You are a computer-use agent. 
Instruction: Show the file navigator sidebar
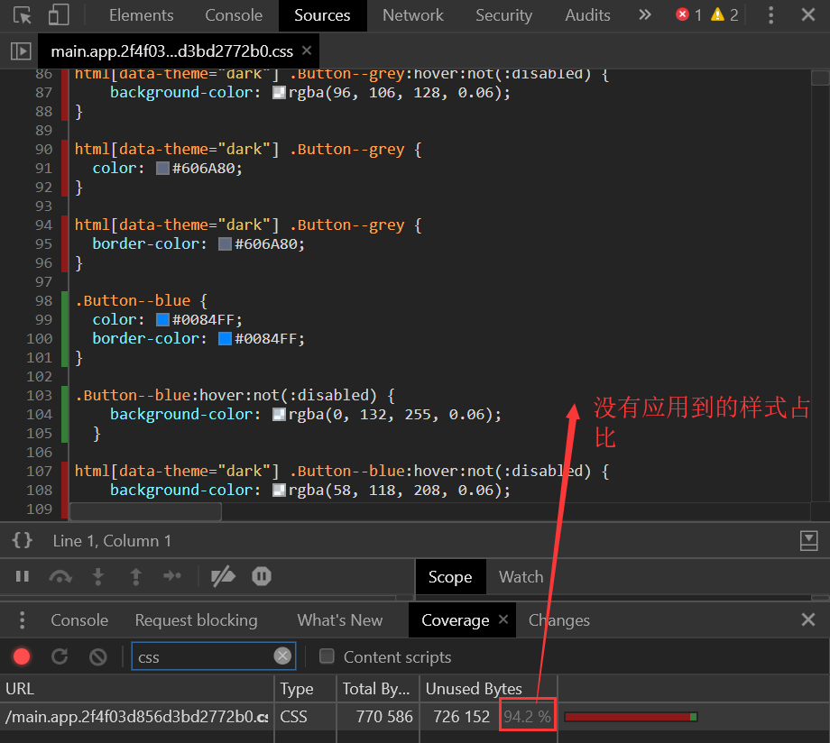click(x=21, y=51)
